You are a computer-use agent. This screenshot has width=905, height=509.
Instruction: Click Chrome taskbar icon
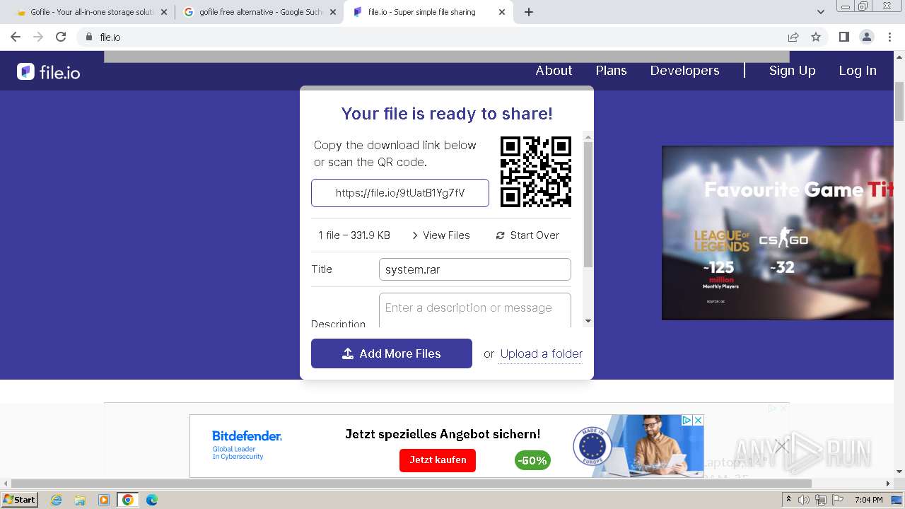(128, 500)
